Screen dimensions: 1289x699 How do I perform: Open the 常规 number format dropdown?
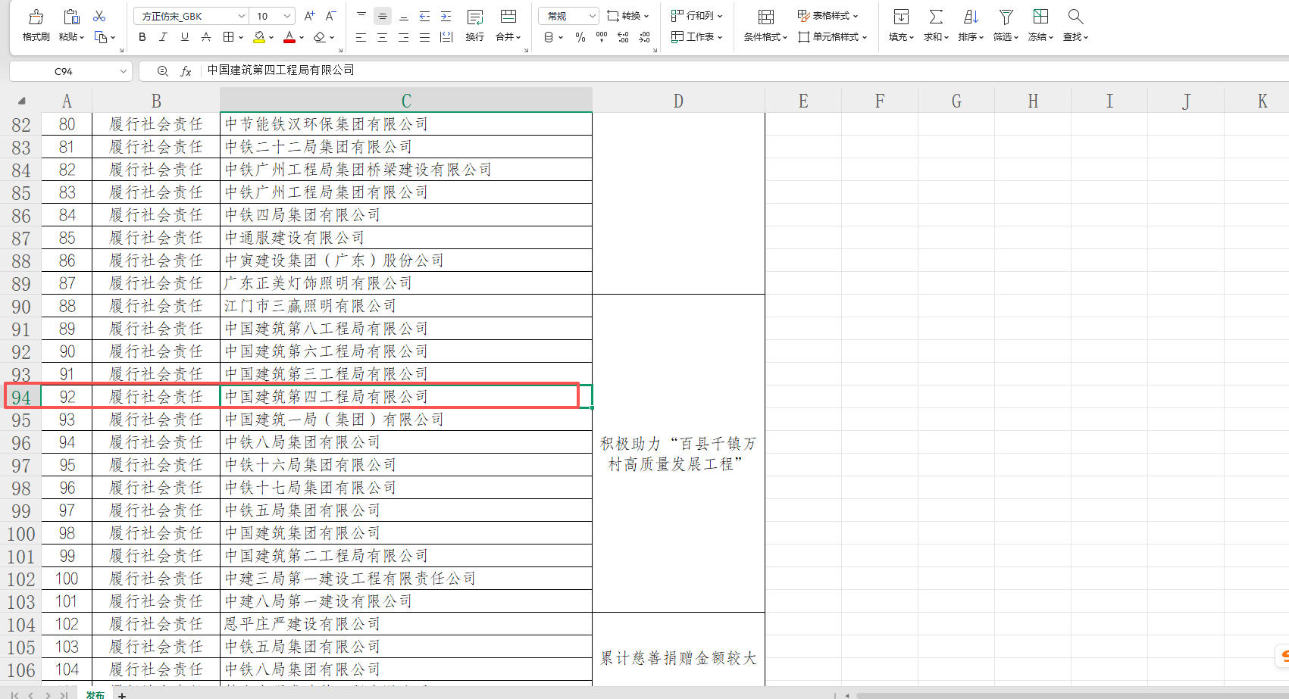pos(592,16)
